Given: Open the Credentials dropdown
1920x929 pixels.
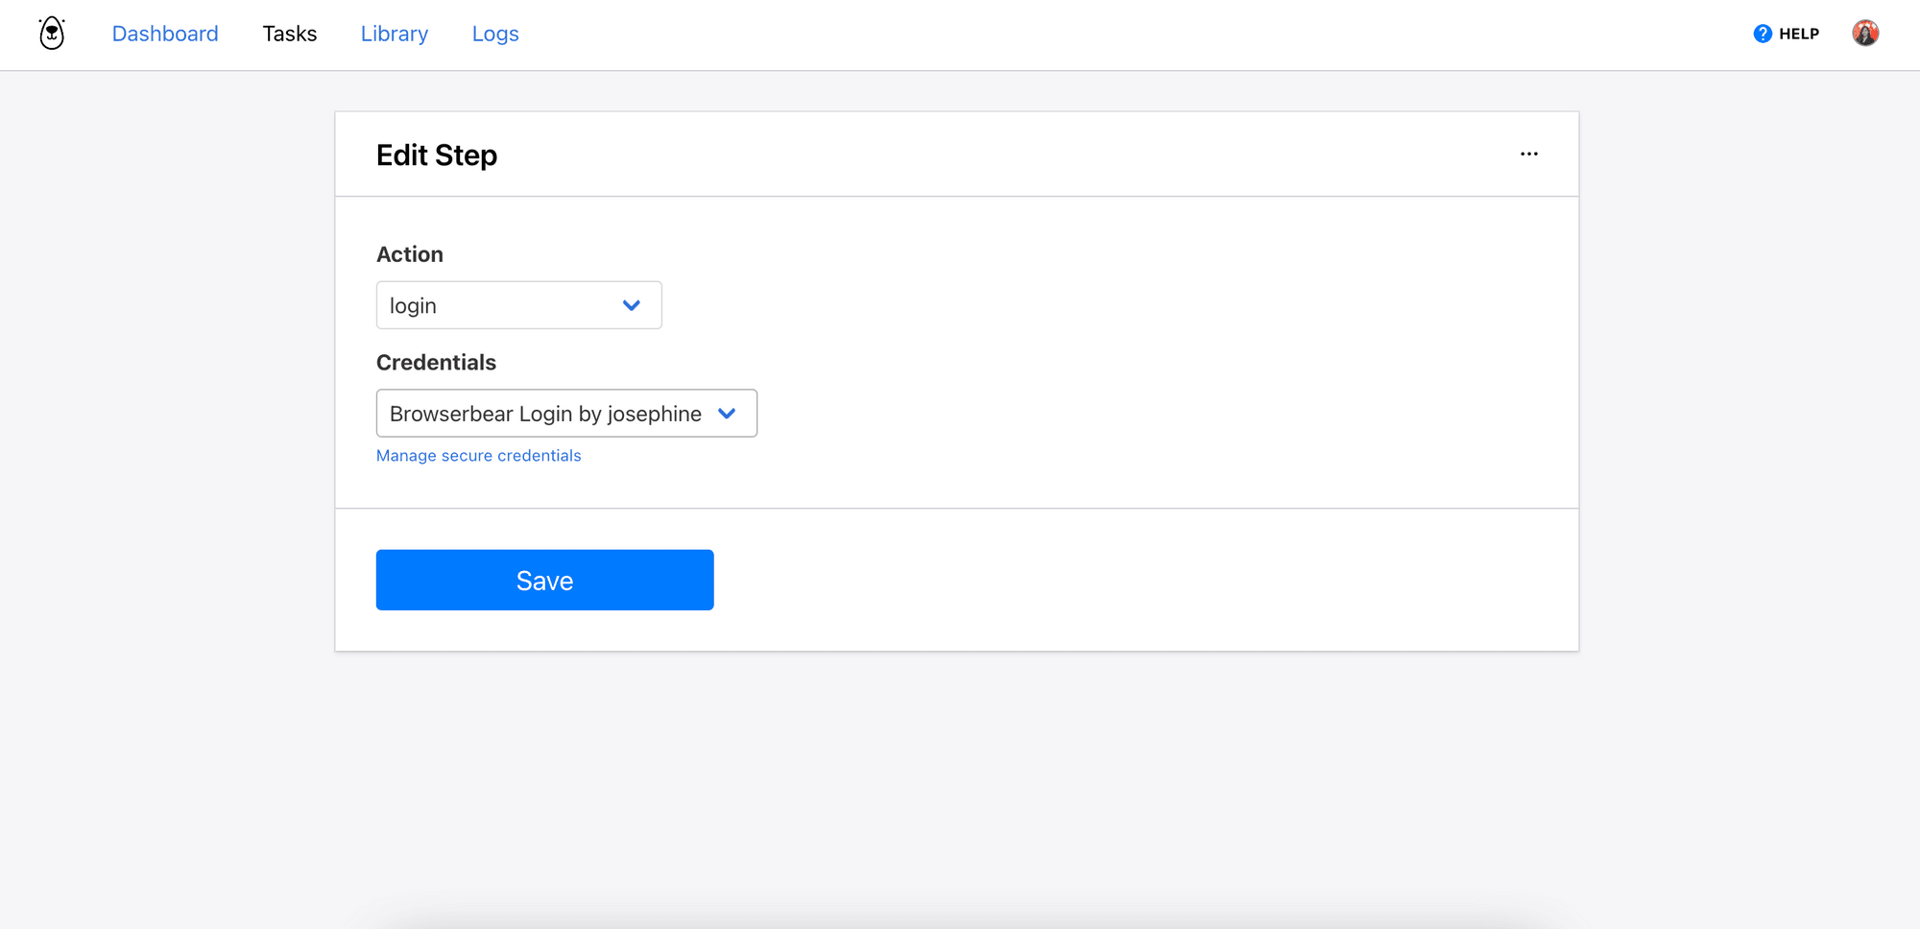Looking at the screenshot, I should (x=566, y=413).
